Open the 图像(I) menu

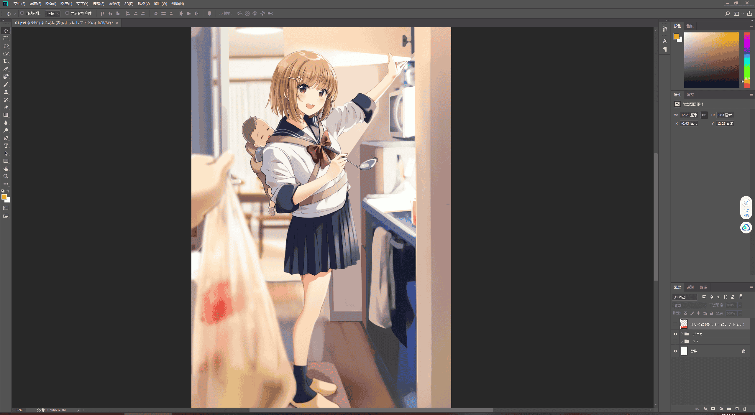point(51,4)
